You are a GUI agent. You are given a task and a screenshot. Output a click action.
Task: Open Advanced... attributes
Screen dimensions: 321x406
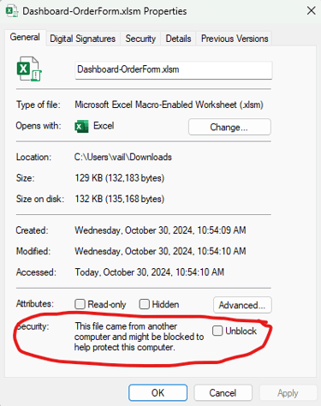point(242,305)
